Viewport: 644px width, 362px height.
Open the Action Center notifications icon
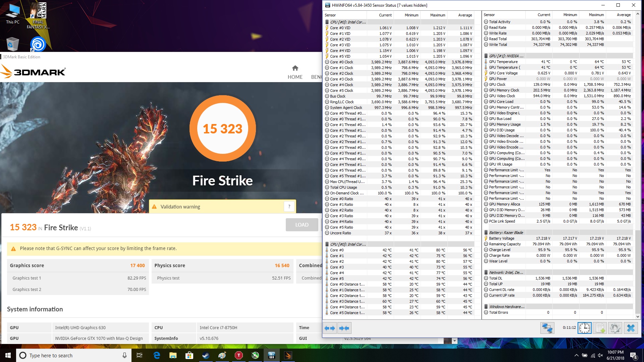(x=634, y=355)
